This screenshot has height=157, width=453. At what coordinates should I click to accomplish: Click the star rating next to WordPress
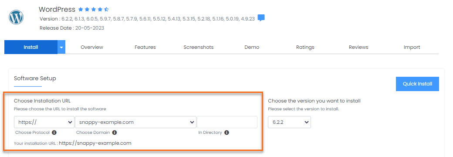coord(93,10)
